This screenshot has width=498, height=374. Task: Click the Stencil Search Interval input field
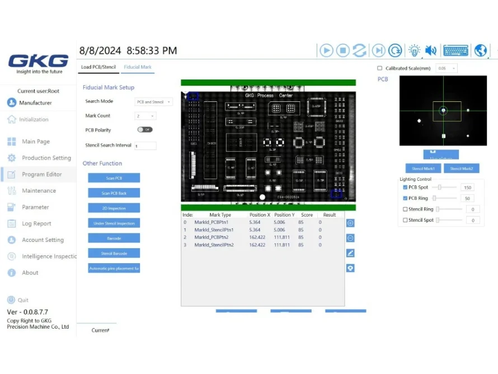145,146
